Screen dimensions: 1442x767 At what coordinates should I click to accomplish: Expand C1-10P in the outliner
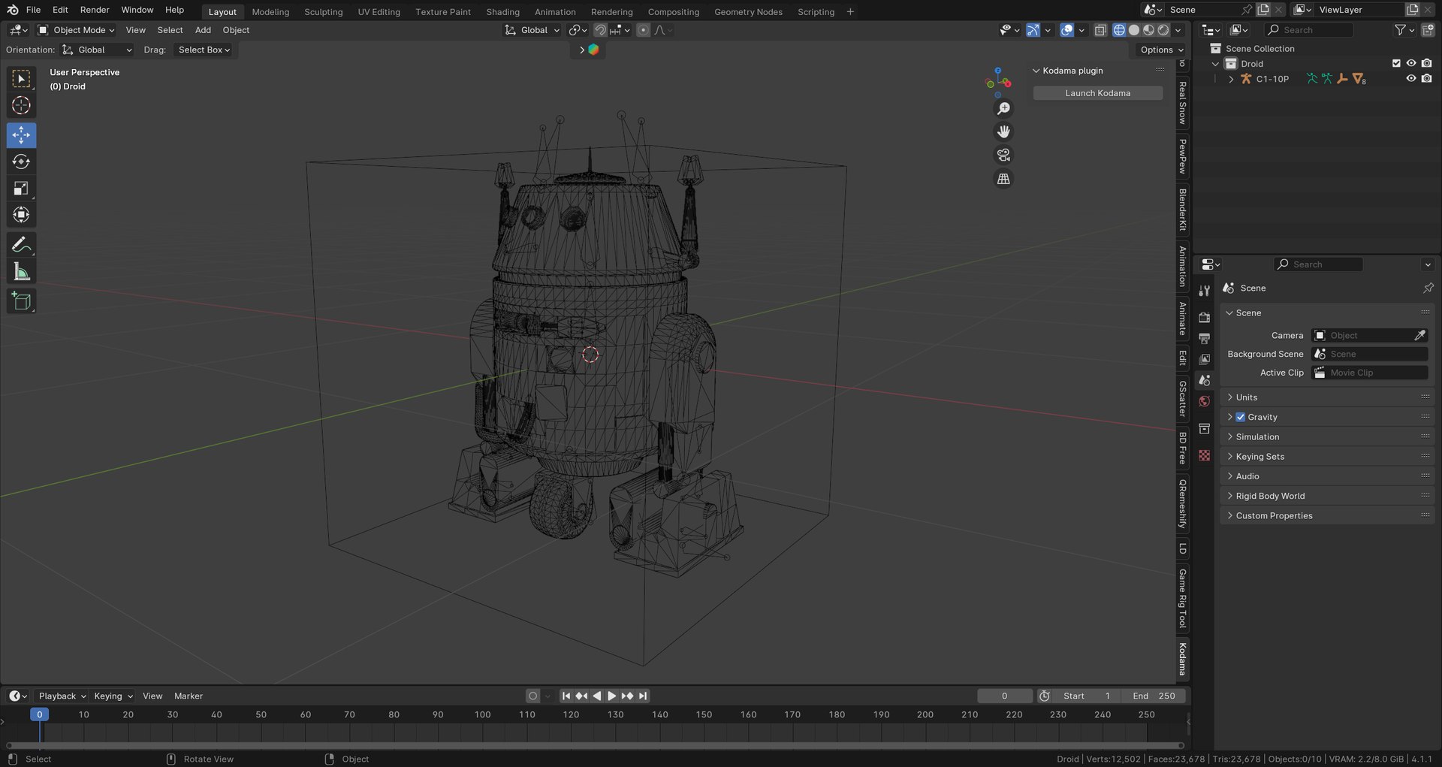pos(1230,79)
